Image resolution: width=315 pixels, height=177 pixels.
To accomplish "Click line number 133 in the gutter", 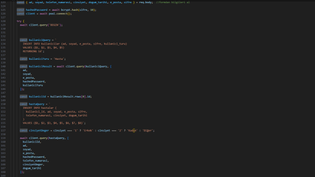I will coord(3,40).
